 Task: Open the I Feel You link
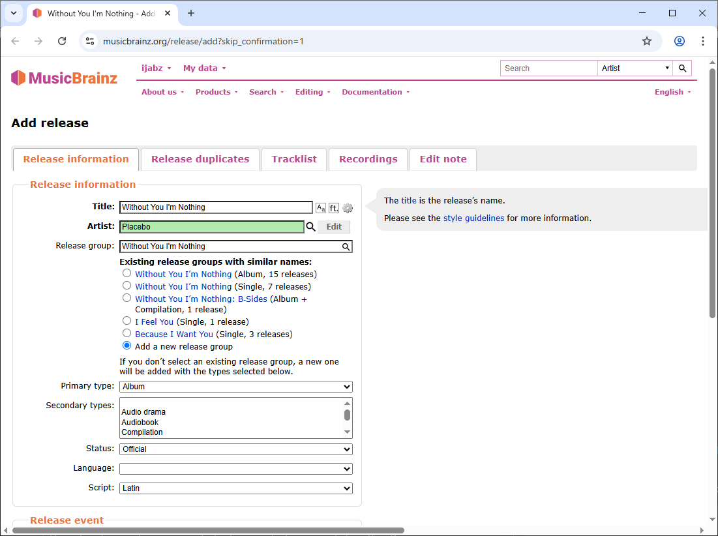[155, 321]
